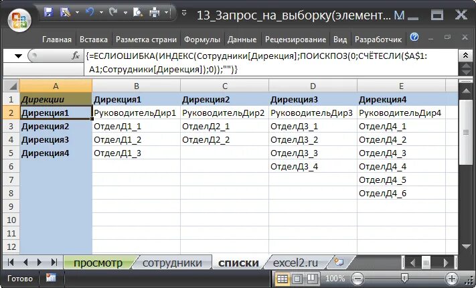Click horizontal scrollbar right arrow
Viewport: 476px width, 288px height.
pos(447,263)
